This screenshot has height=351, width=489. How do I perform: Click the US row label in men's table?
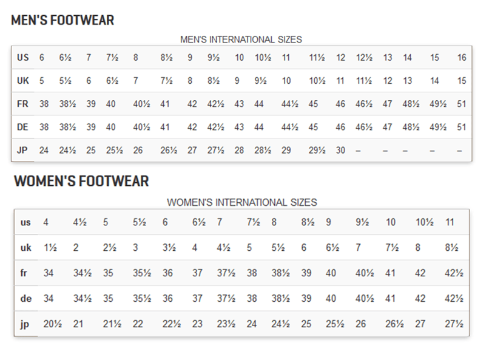[23, 58]
